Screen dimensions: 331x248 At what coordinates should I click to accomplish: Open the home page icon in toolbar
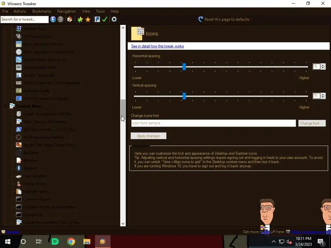coord(69,19)
